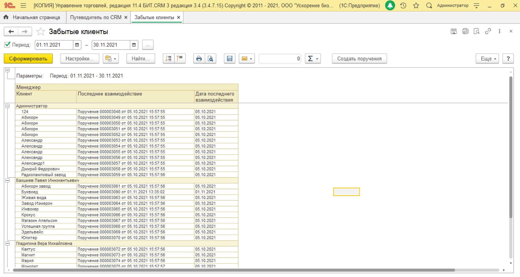Click the horizontal scrollbar of the report

pyautogui.click(x=234, y=270)
